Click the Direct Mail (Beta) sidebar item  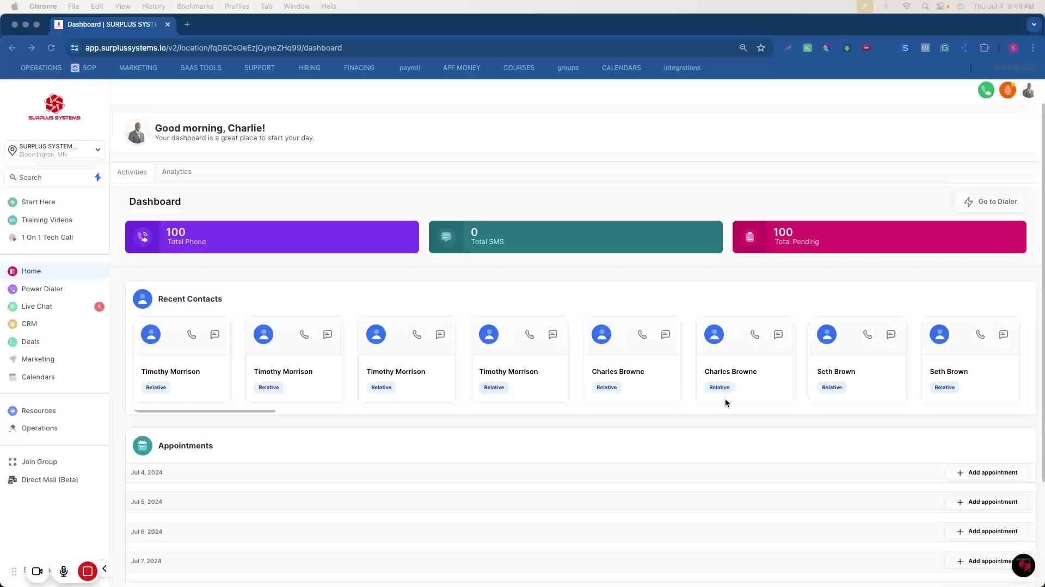click(49, 480)
